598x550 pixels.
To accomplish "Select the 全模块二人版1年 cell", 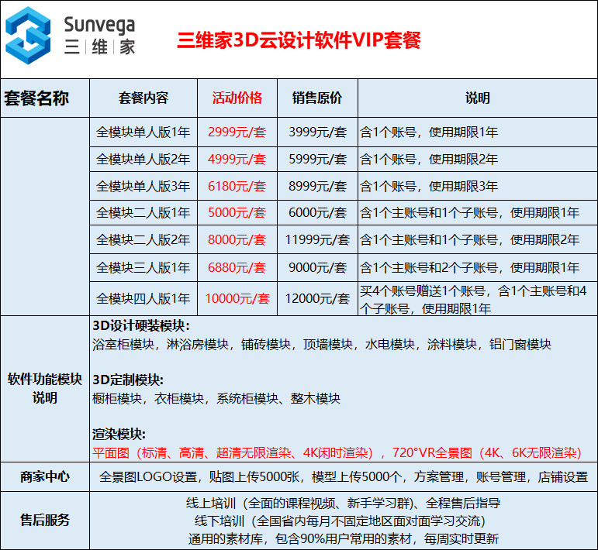I will (x=143, y=212).
